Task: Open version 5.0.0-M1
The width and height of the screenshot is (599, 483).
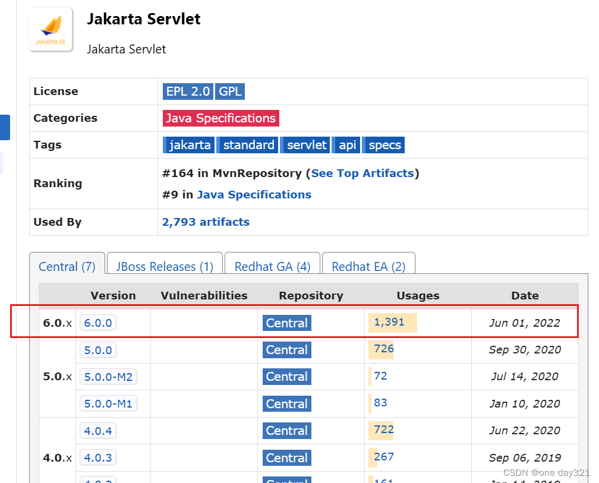Action: [108, 403]
